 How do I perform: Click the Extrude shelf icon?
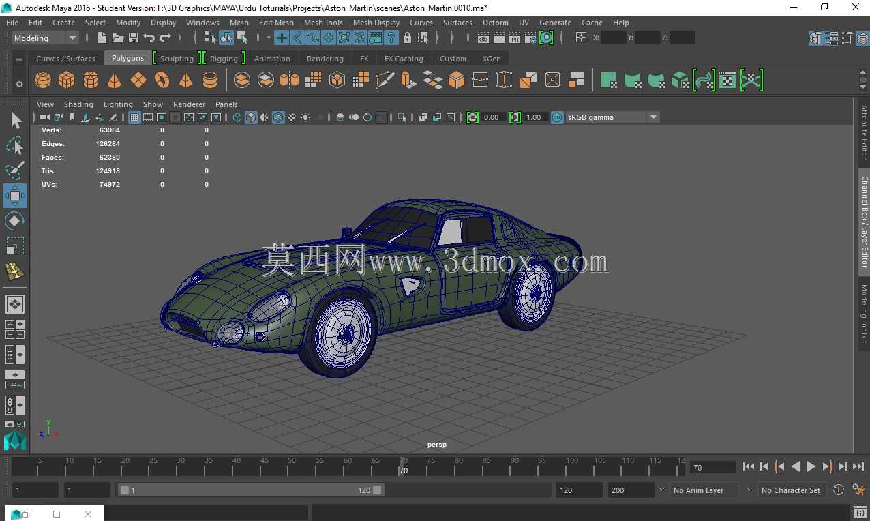coord(408,80)
